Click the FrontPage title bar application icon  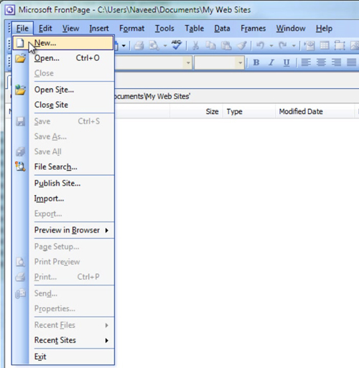point(10,10)
